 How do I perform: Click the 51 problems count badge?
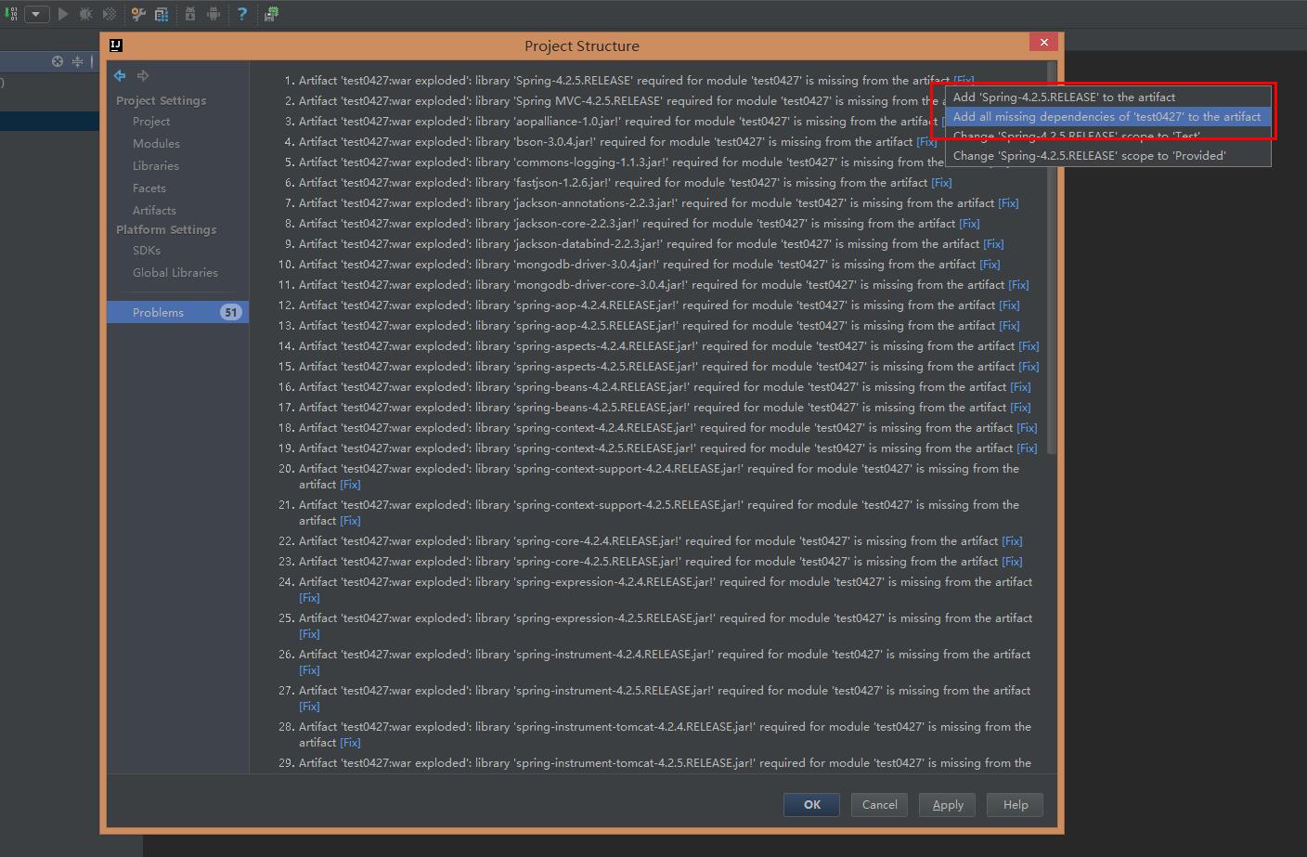tap(231, 313)
